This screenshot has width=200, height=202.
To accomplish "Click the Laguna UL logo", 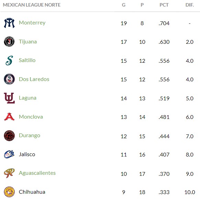I will (x=9, y=98).
